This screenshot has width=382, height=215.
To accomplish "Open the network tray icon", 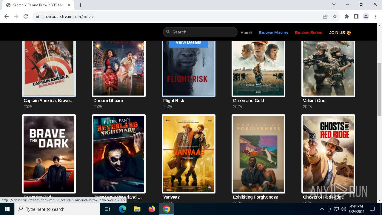I will [336, 209].
